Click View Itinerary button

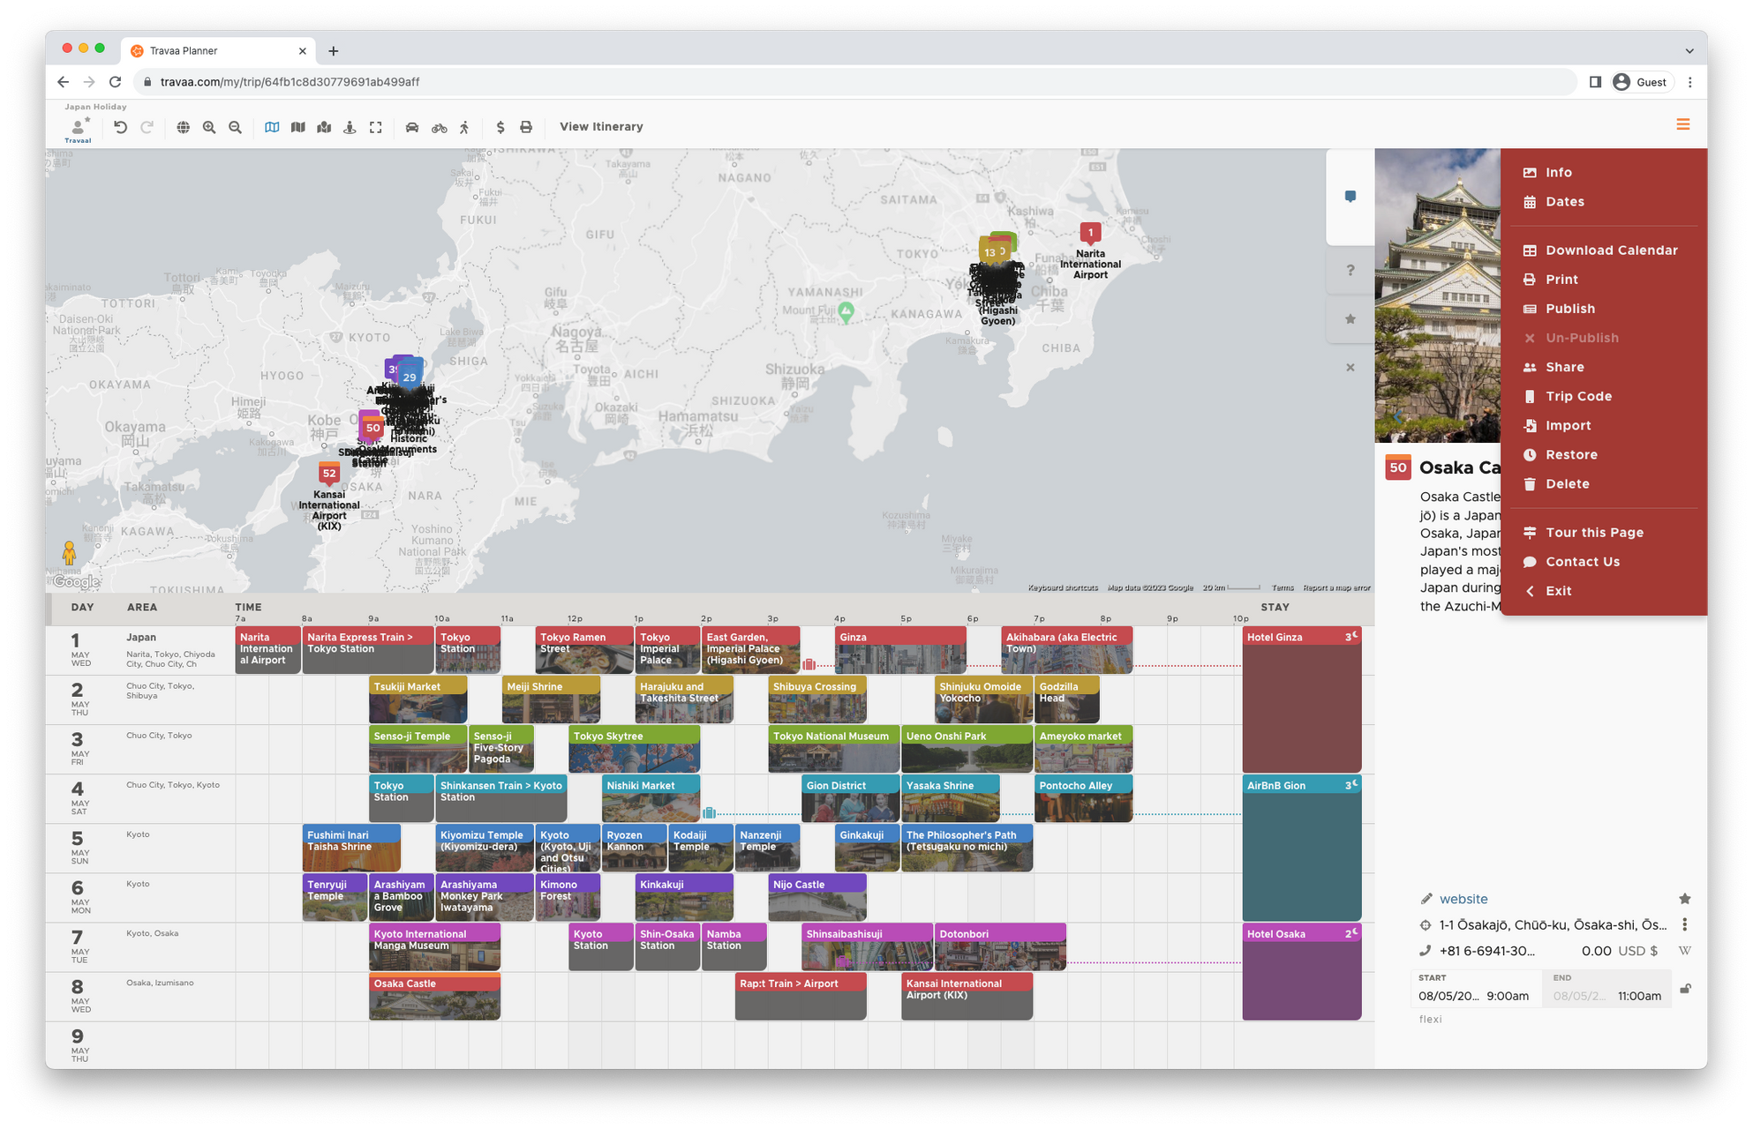pyautogui.click(x=601, y=127)
